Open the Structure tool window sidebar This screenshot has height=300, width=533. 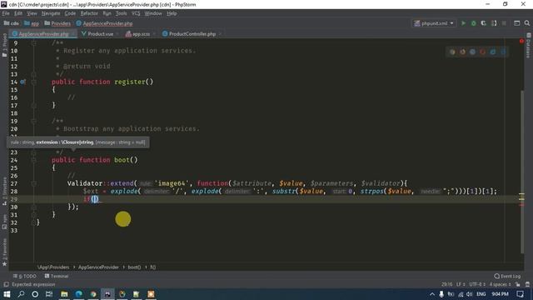pyautogui.click(x=4, y=191)
